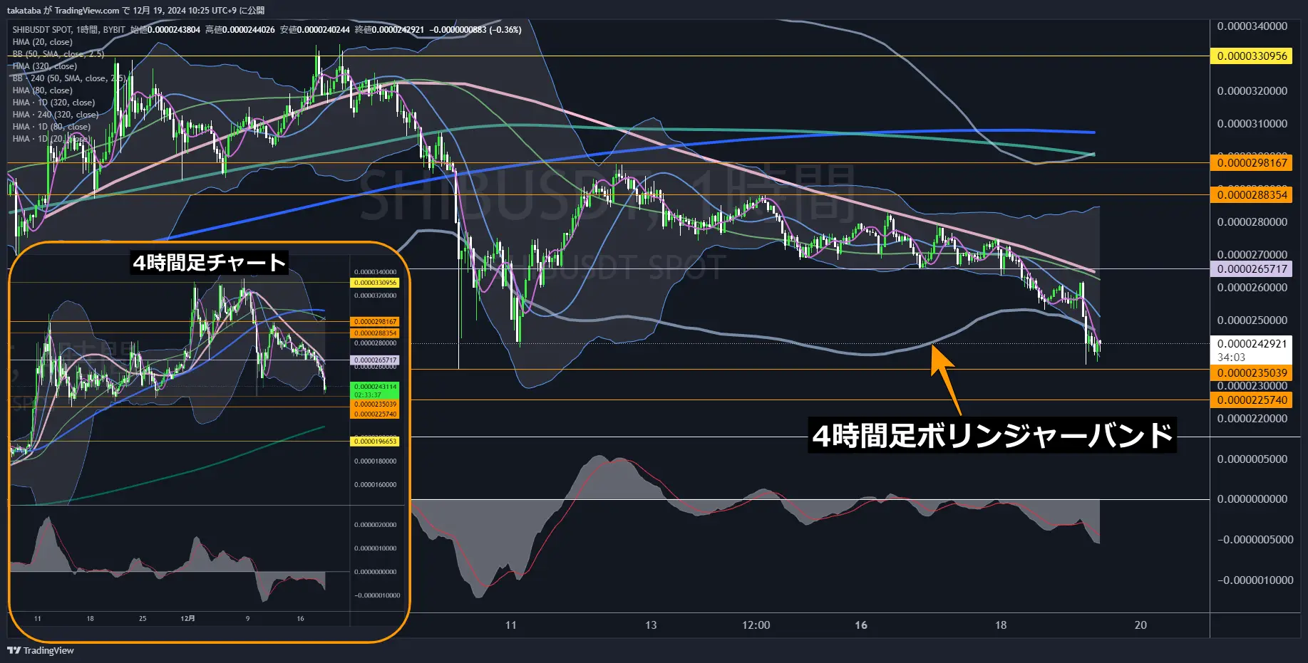Click the 0.0000340000 main price scale tick
The image size is (1308, 663).
tap(1252, 26)
